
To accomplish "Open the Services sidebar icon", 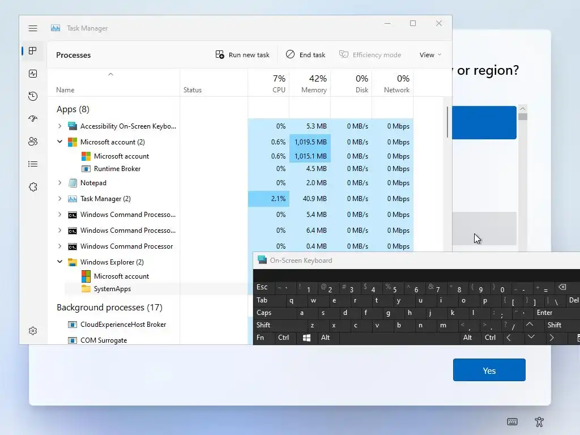I will pos(33,187).
